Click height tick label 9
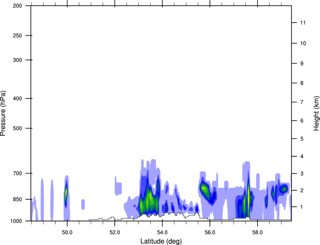 (x=302, y=64)
